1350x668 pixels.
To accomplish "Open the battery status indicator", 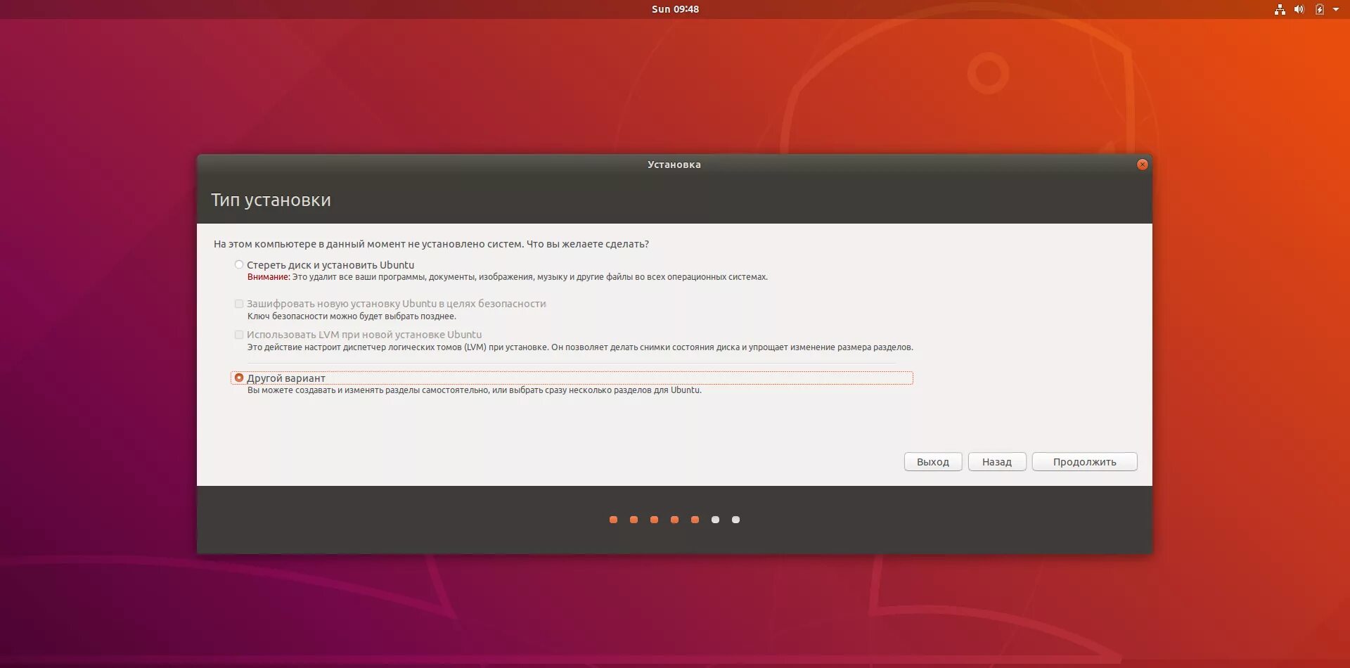I will pyautogui.click(x=1320, y=9).
